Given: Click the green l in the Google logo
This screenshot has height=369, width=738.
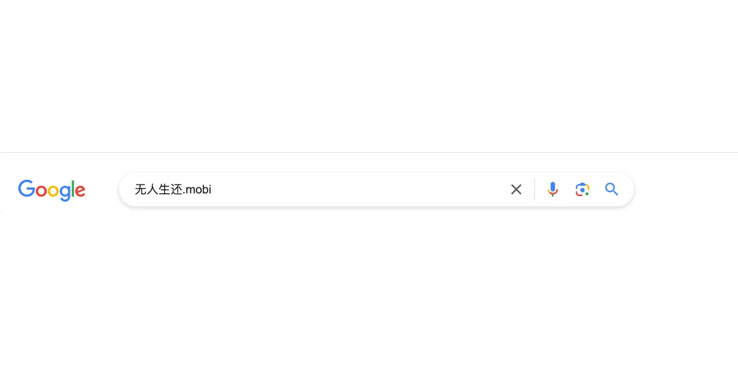Looking at the screenshot, I should (x=72, y=189).
